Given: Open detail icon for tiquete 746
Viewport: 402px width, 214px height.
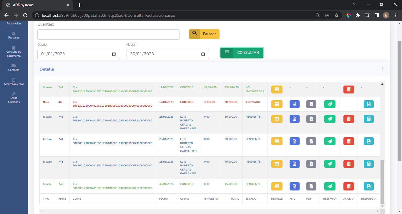Looking at the screenshot, I should [x=277, y=186].
